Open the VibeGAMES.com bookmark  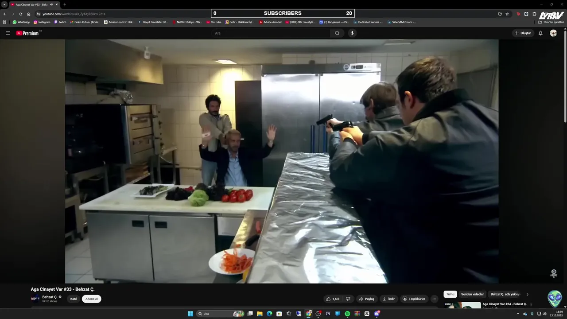pyautogui.click(x=401, y=22)
